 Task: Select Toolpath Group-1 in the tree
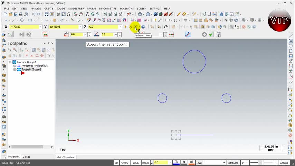tap(31, 70)
